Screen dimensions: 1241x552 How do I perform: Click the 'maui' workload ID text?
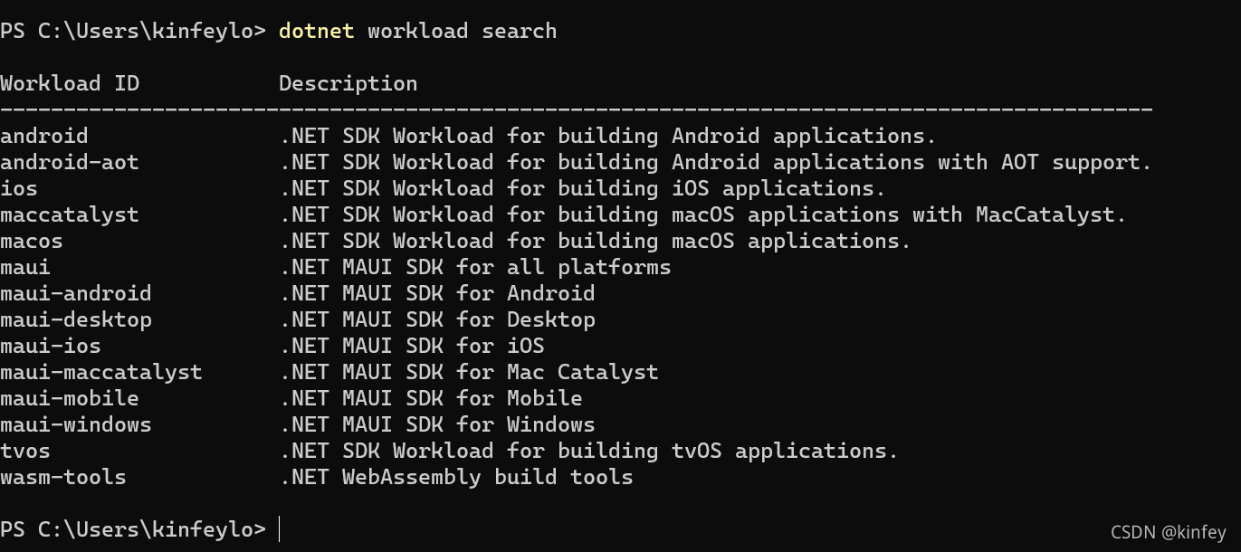pyautogui.click(x=25, y=267)
